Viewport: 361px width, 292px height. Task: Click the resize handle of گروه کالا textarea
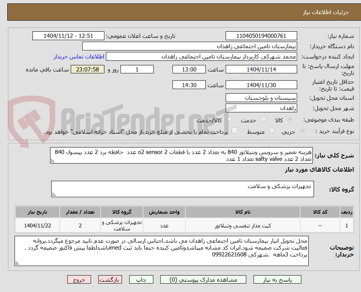click(x=54, y=195)
